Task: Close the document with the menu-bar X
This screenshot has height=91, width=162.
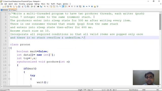Action: pos(161,4)
